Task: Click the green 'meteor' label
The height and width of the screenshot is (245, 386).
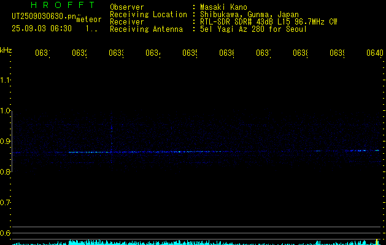Action: tap(88, 20)
